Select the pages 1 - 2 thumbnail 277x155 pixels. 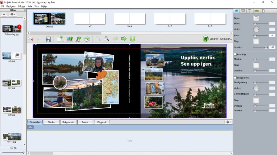click(x=89, y=19)
